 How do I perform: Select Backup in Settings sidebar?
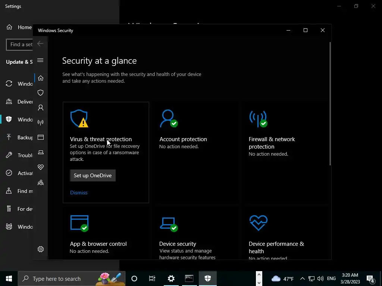pyautogui.click(x=19, y=137)
